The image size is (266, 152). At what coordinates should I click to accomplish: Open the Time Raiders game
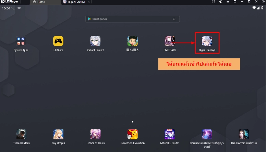[21, 134]
